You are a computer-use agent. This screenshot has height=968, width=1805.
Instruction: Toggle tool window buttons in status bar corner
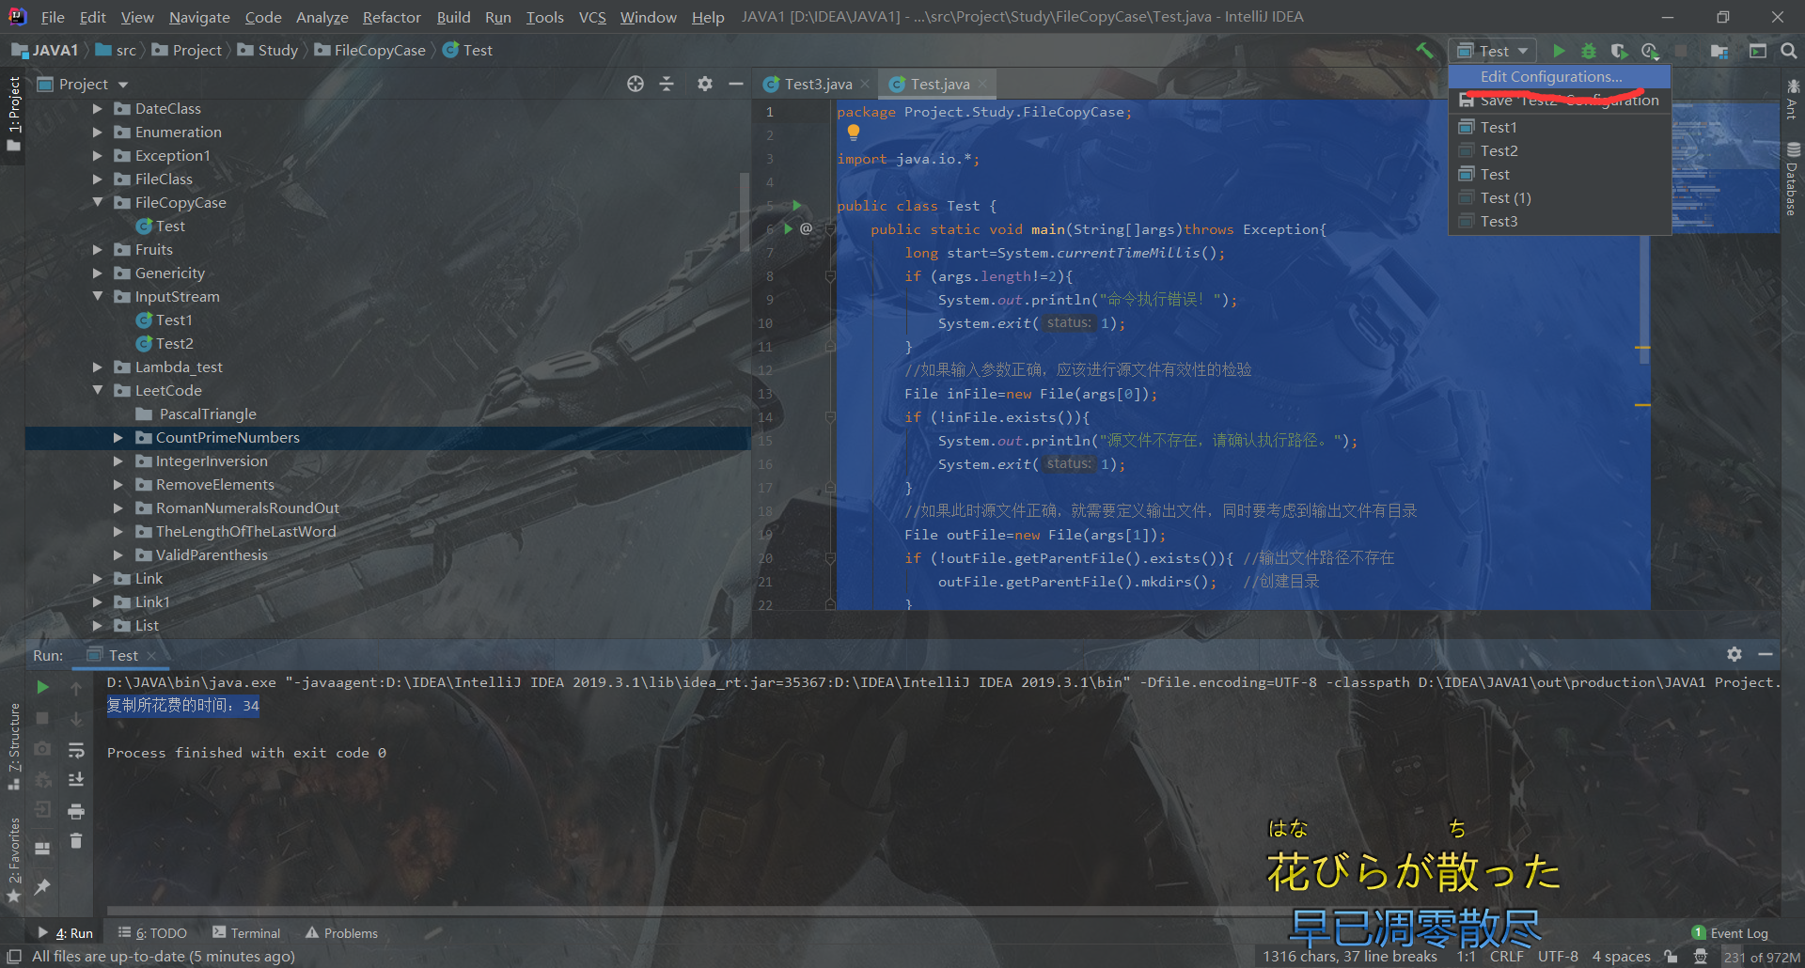click(x=14, y=957)
